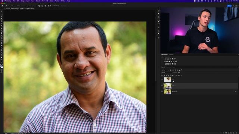Add a Photo Filter adjustment
Image resolution: width=239 pixels, height=134 pixels.
click(171, 61)
